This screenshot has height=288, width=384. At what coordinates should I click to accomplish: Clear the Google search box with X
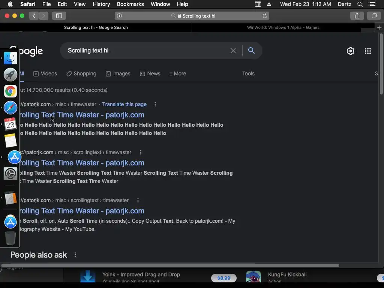[233, 51]
